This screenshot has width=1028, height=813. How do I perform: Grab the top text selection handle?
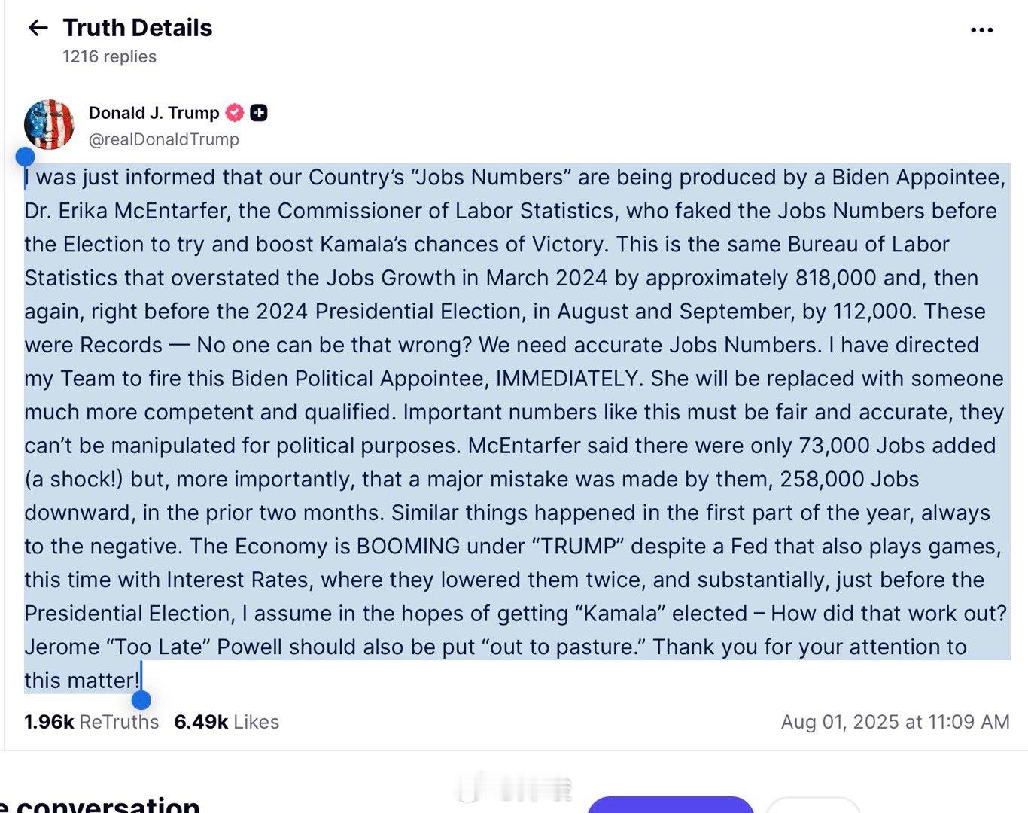tap(25, 157)
